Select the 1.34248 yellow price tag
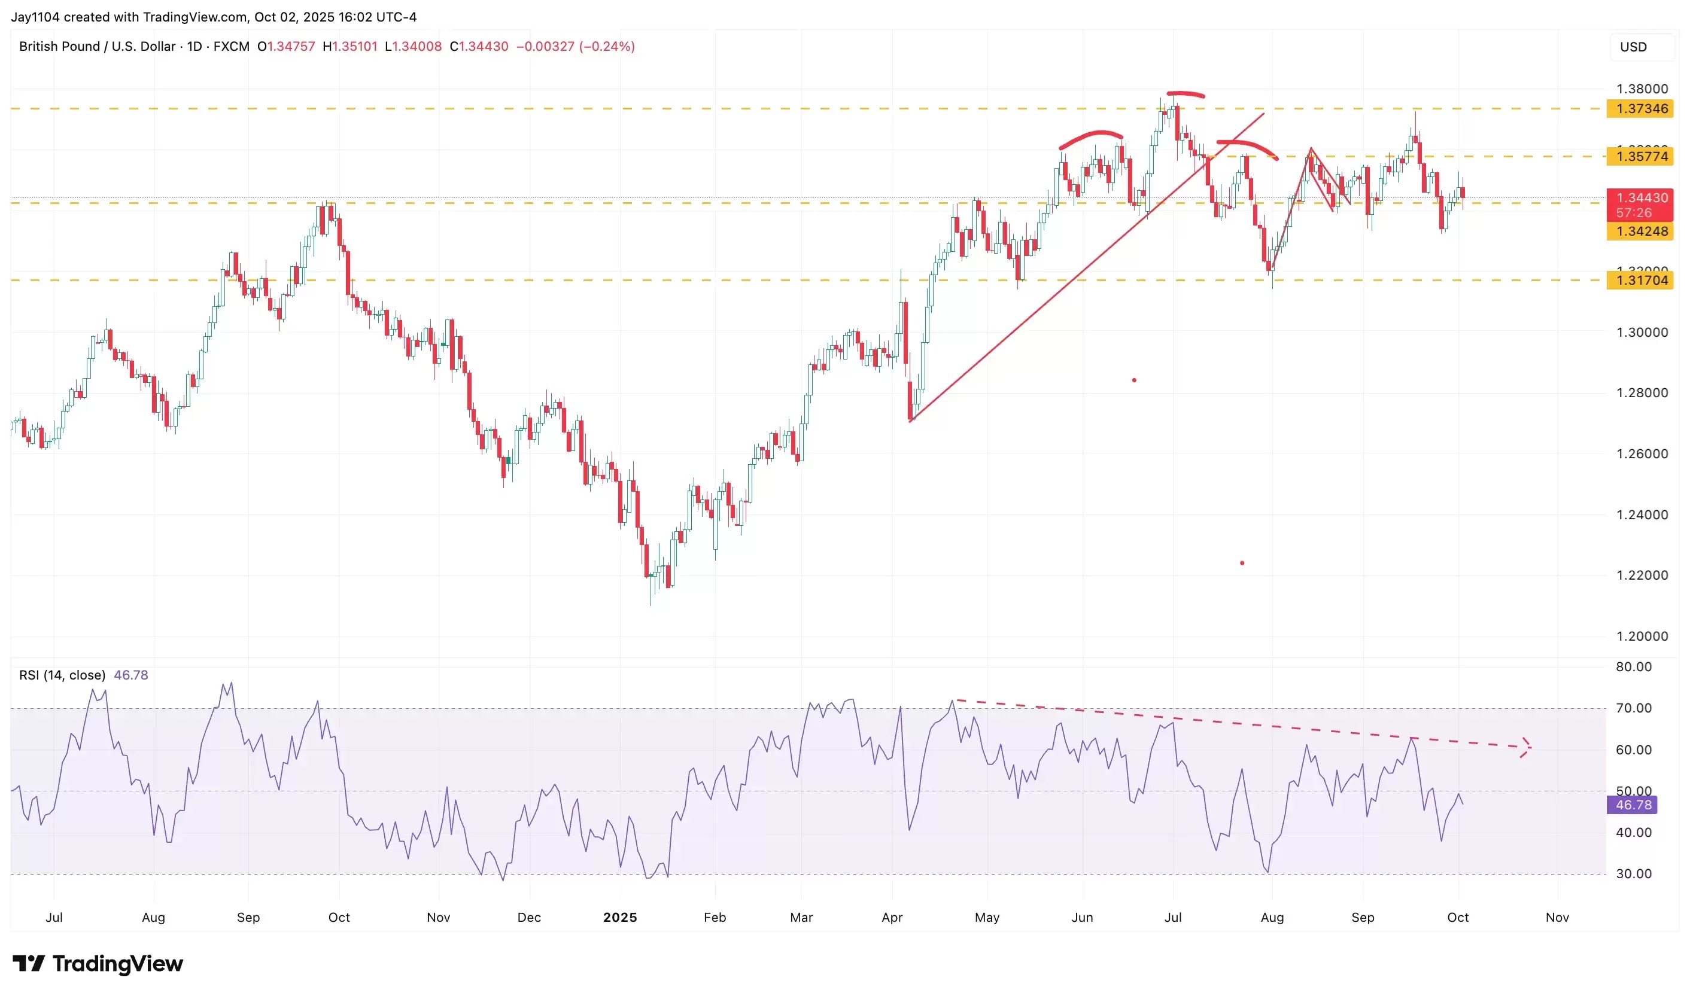The width and height of the screenshot is (1690, 996). click(x=1639, y=232)
